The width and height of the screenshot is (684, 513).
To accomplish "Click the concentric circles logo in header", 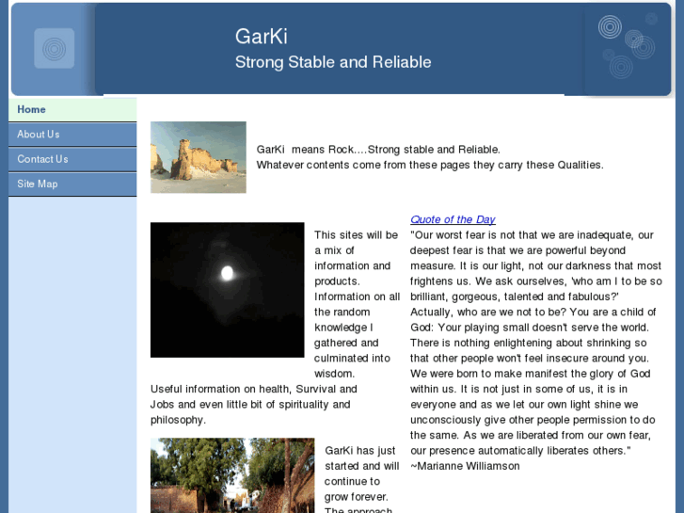I will tap(54, 48).
